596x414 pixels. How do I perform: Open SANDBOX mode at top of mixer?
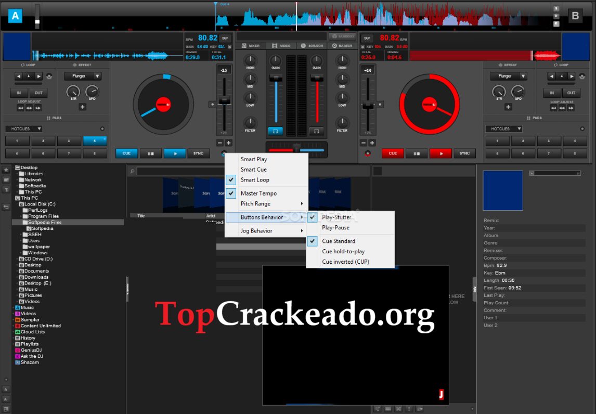coord(342,36)
